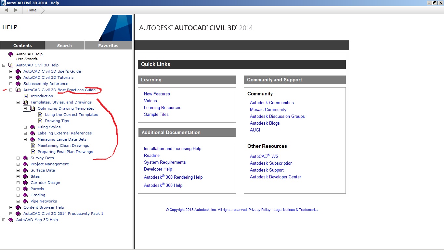Image resolution: width=444 pixels, height=250 pixels.
Task: Click the Managing Large Data Sets book icon
Action: point(33,139)
